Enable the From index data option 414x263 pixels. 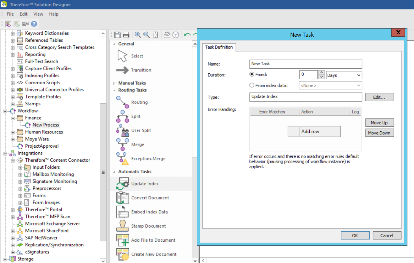click(252, 85)
